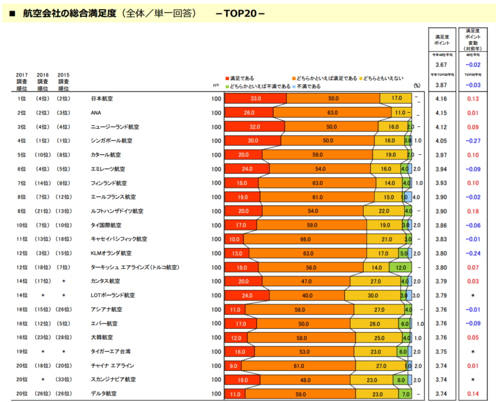Click the red 9.0 bar segment
This screenshot has width=496, height=402.
[x=233, y=366]
